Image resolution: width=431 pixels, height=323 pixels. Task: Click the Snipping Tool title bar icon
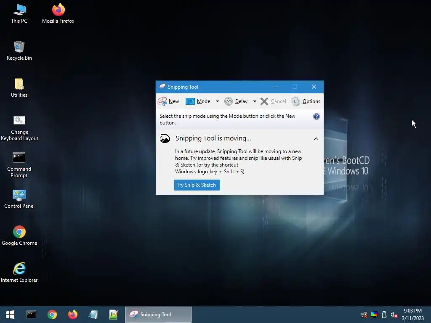pos(162,87)
